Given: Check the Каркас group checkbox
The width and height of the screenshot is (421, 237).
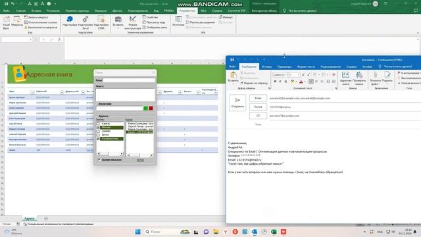Looking at the screenshot, I should tap(98, 124).
